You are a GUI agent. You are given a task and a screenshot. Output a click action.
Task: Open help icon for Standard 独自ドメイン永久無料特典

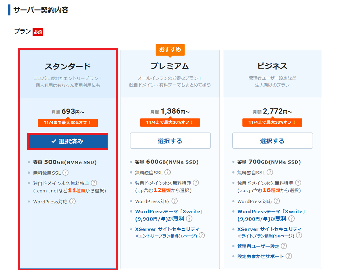[94, 183]
